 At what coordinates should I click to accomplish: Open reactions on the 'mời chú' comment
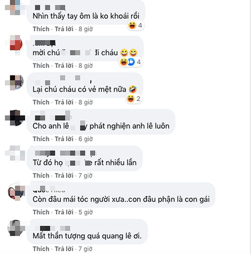pyautogui.click(x=131, y=62)
